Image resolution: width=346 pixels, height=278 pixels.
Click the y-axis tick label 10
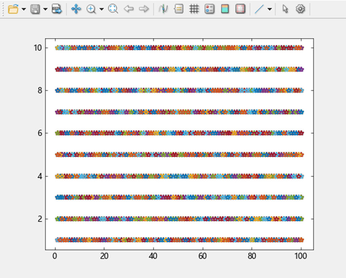coord(38,48)
